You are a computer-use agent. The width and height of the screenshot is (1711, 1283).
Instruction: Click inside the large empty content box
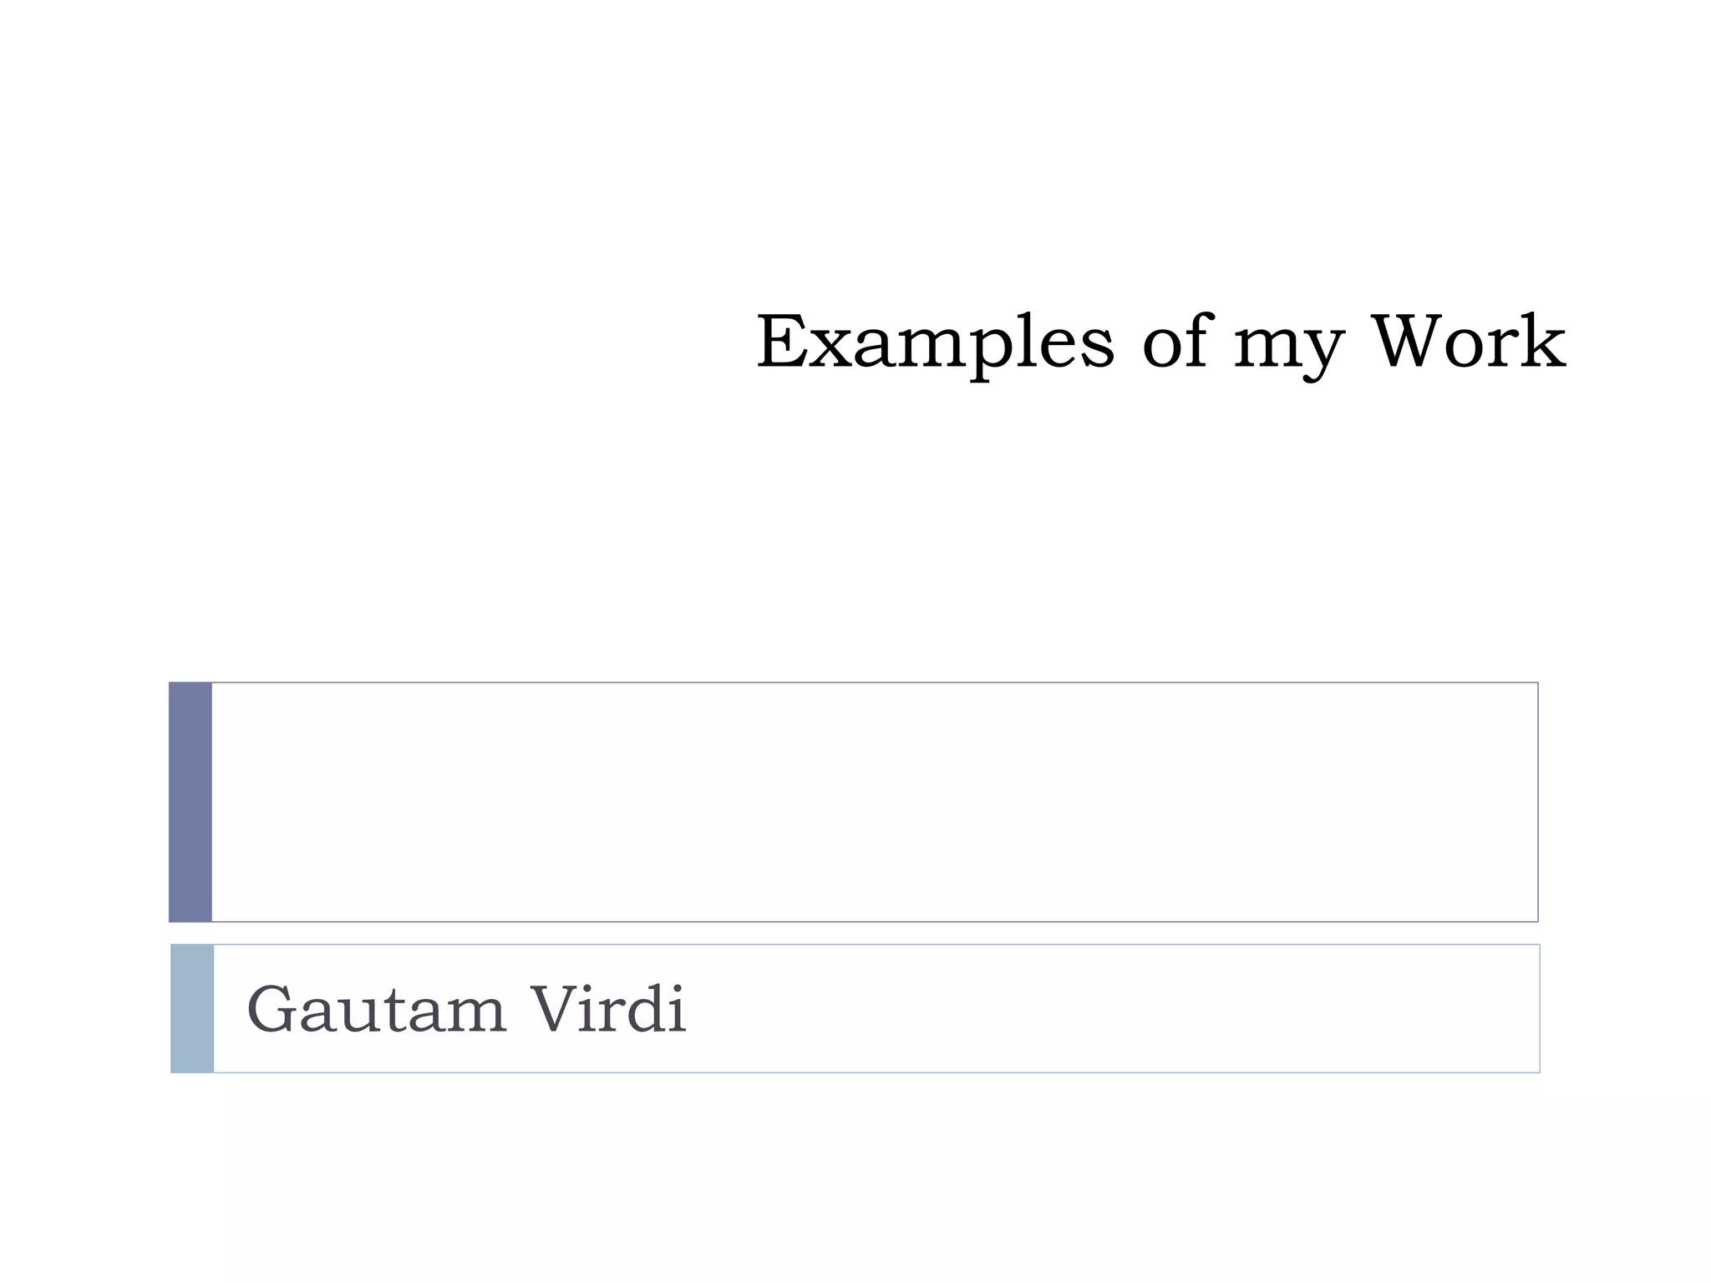874,802
